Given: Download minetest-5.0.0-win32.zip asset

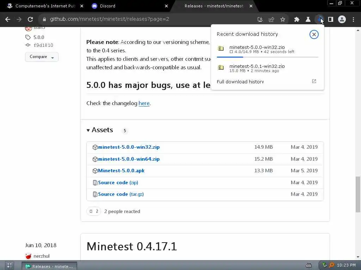Looking at the screenshot, I should (129, 147).
